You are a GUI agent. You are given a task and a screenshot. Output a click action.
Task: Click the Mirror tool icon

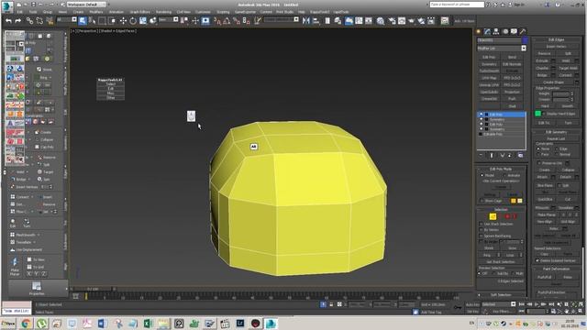coord(305,21)
